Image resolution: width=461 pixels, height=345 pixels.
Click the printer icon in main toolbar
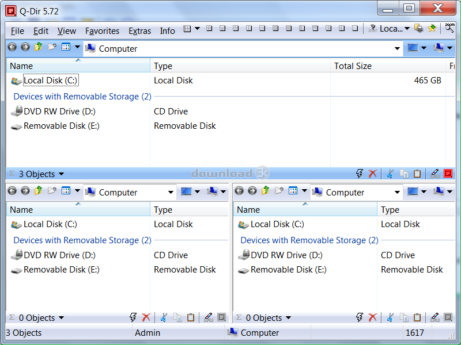[419, 29]
